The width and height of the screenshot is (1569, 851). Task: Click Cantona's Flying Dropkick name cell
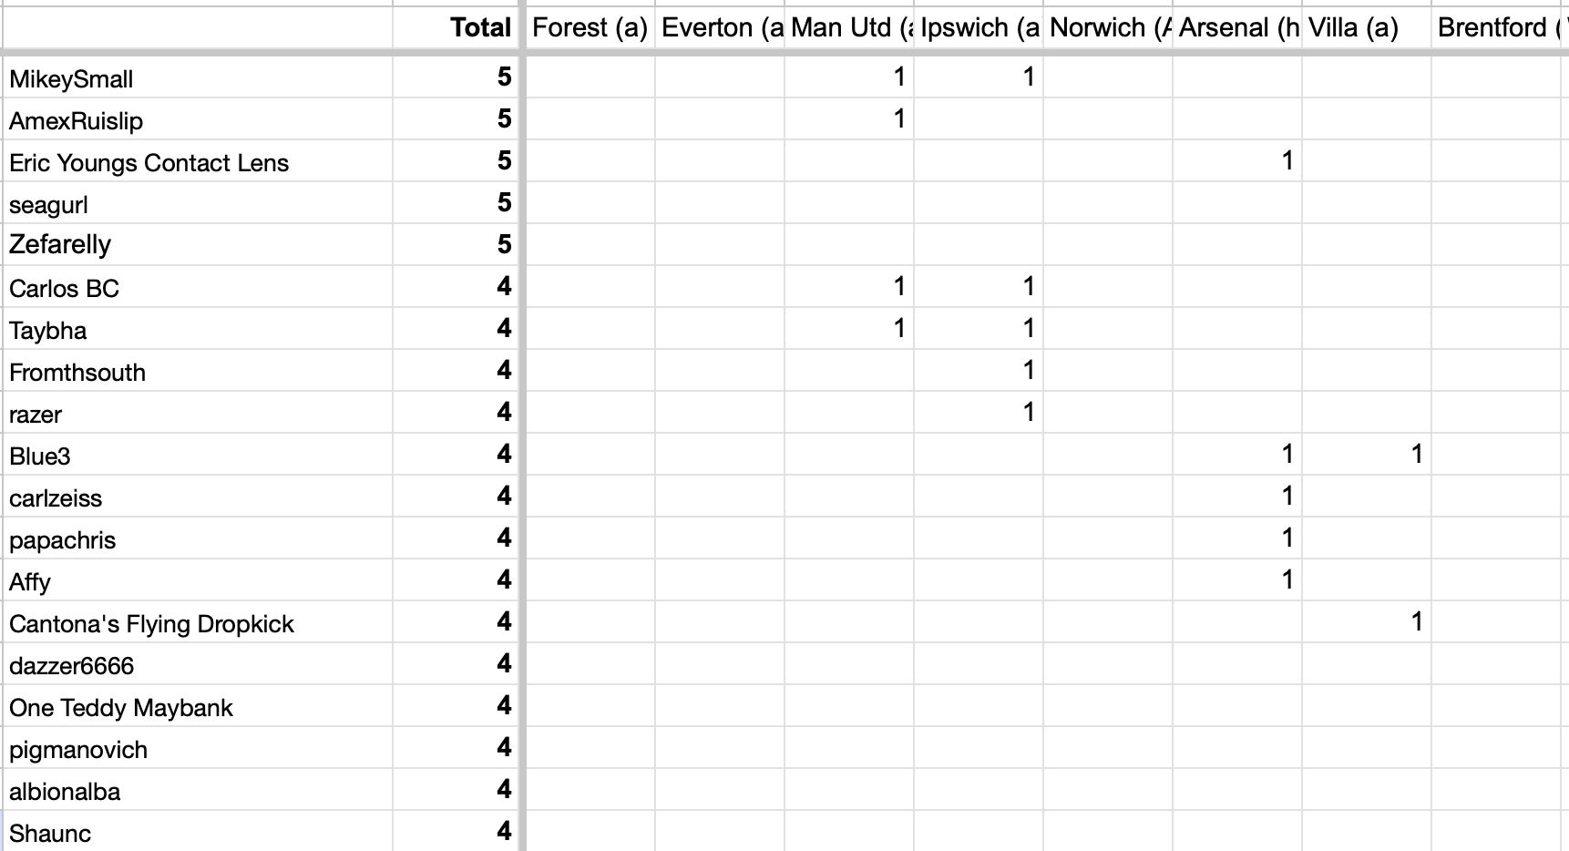coord(198,622)
